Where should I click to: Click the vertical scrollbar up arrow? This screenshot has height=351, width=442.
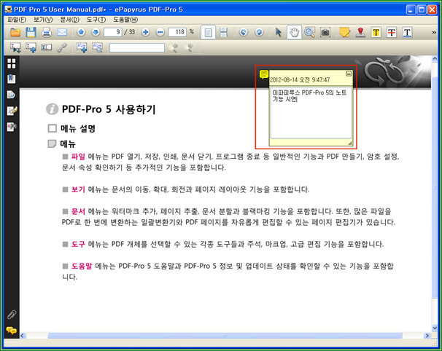[435, 59]
